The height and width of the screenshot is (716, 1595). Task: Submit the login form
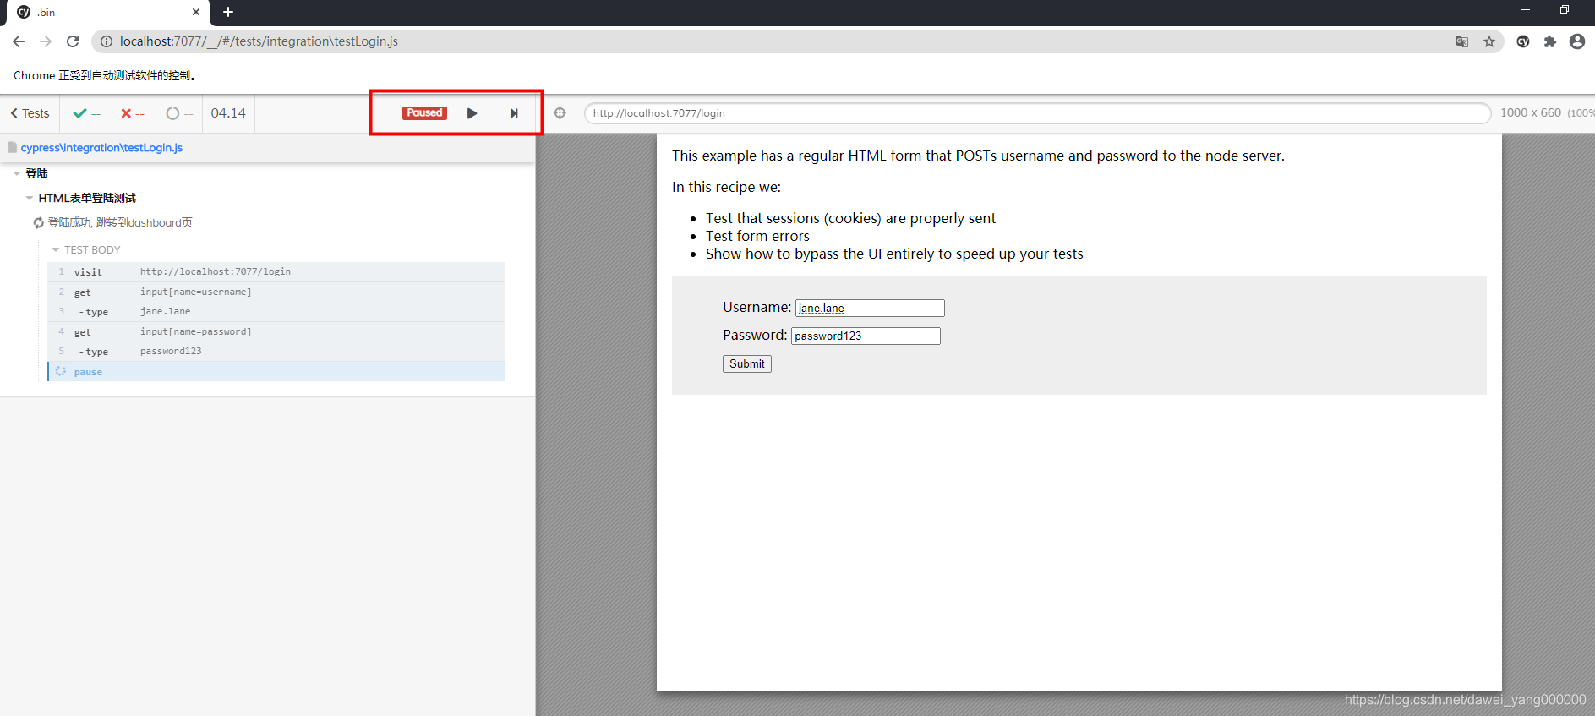pyautogui.click(x=747, y=363)
